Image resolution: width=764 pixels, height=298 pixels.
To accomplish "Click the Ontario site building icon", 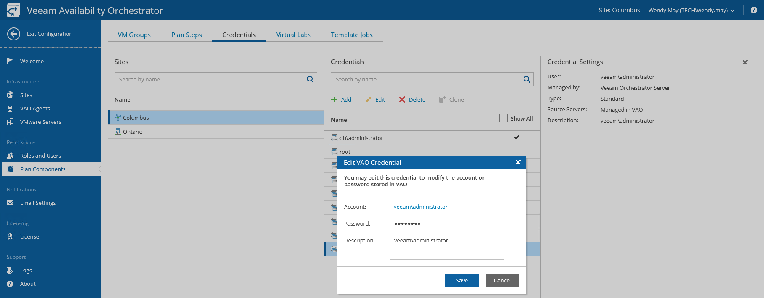I will point(118,132).
